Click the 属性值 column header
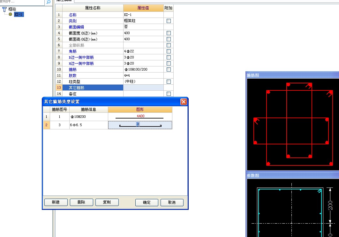The width and height of the screenshot is (339, 237). click(143, 8)
